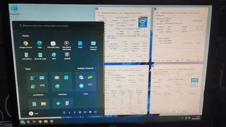Change Exibição: Categoria view dropdown
The height and width of the screenshot is (127, 226).
point(87,68)
